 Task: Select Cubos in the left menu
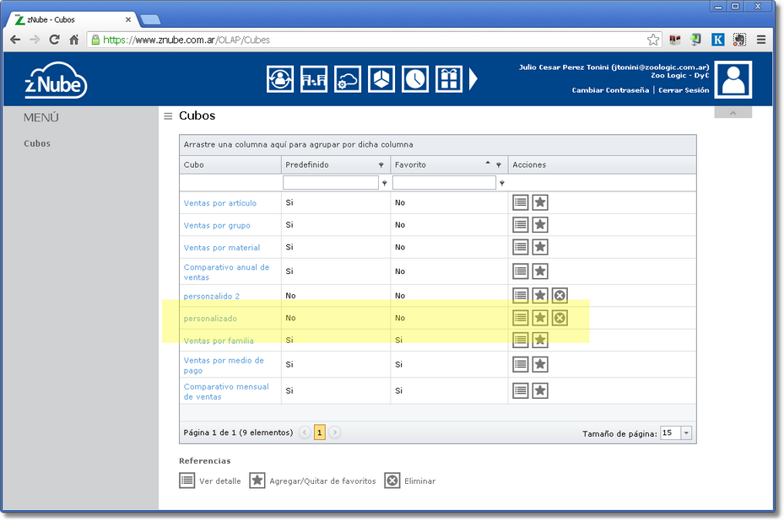37,143
